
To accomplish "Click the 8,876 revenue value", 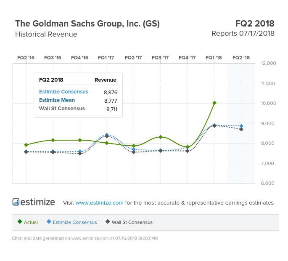I will coord(111,92).
